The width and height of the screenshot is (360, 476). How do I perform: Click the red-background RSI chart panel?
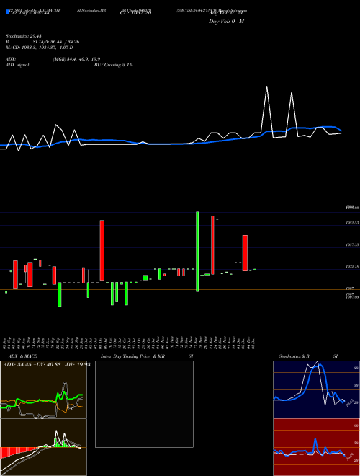coord(316,447)
